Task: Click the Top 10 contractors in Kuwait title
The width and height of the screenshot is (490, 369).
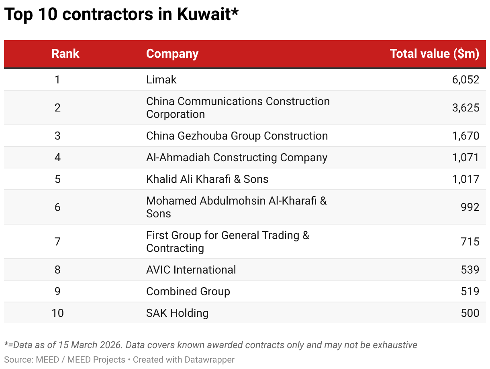Action: click(x=121, y=14)
